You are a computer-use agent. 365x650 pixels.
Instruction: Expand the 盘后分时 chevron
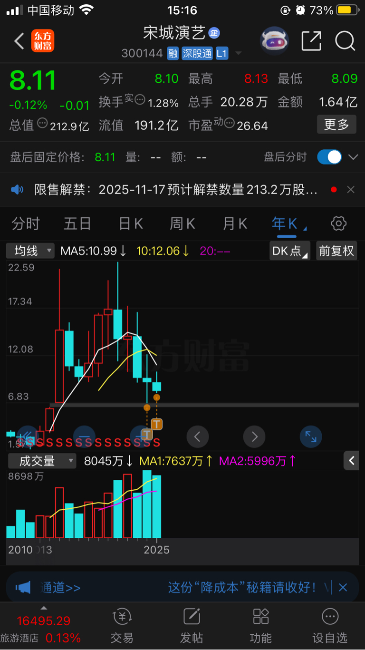(353, 157)
